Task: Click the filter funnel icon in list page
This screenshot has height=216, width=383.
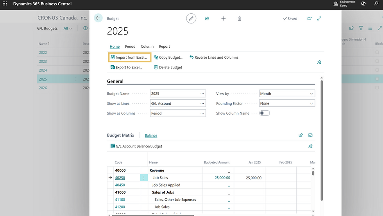Action: pos(361,28)
